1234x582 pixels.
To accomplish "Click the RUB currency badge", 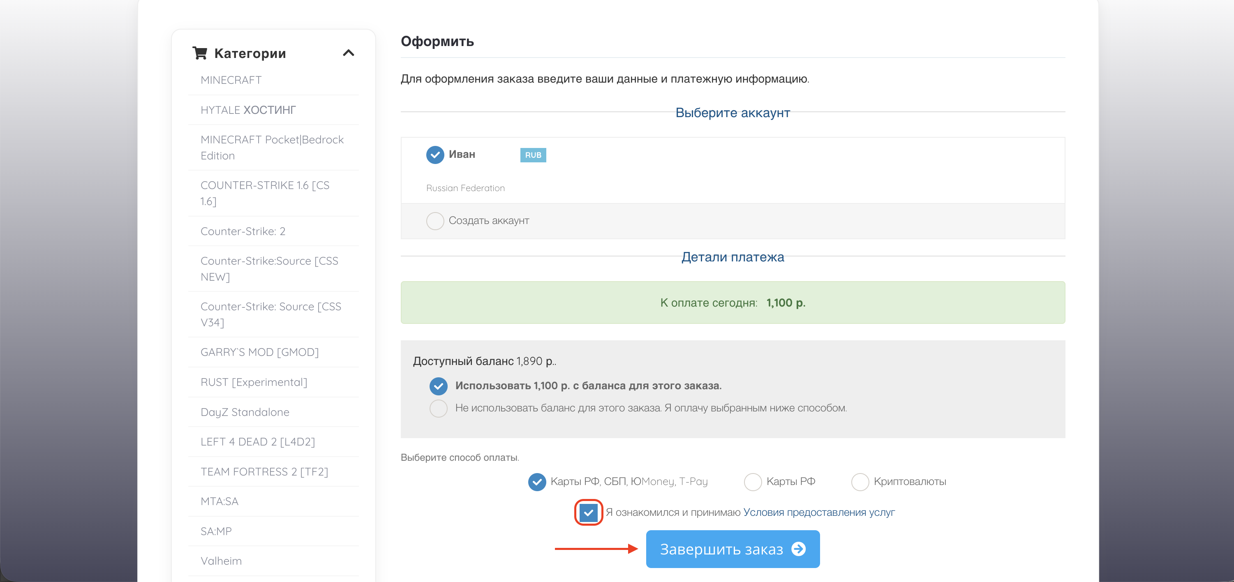I will click(533, 155).
